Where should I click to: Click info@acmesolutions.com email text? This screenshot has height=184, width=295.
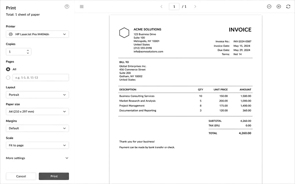pos(148,52)
